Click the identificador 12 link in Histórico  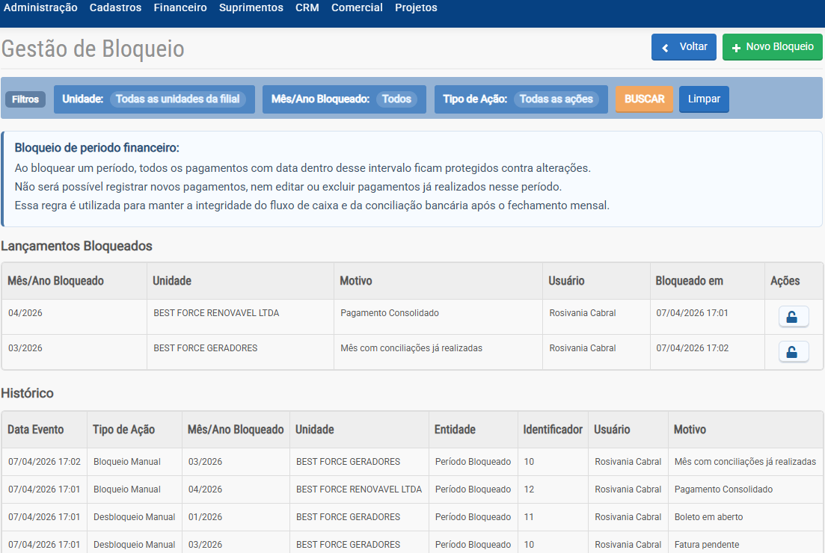coord(528,489)
